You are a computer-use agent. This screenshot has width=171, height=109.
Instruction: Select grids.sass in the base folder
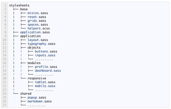[37, 20]
